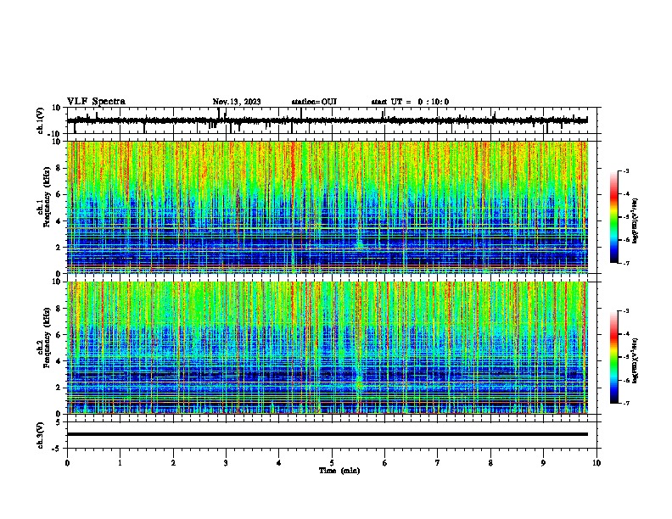
Task: Click the "start UT = 0 : 10: 0" label
Action: [x=410, y=102]
